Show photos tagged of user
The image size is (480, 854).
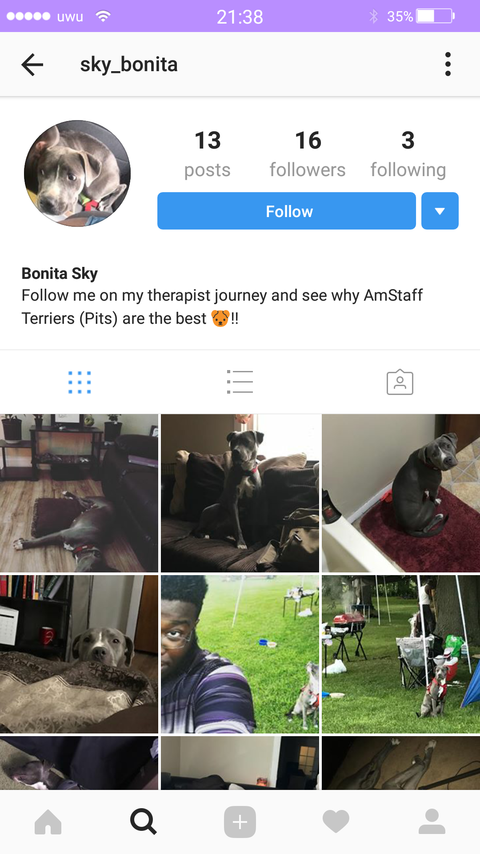tap(400, 382)
